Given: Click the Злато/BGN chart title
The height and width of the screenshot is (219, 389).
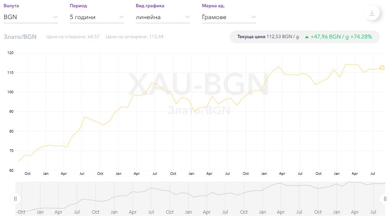Looking at the screenshot, I should tap(20, 37).
